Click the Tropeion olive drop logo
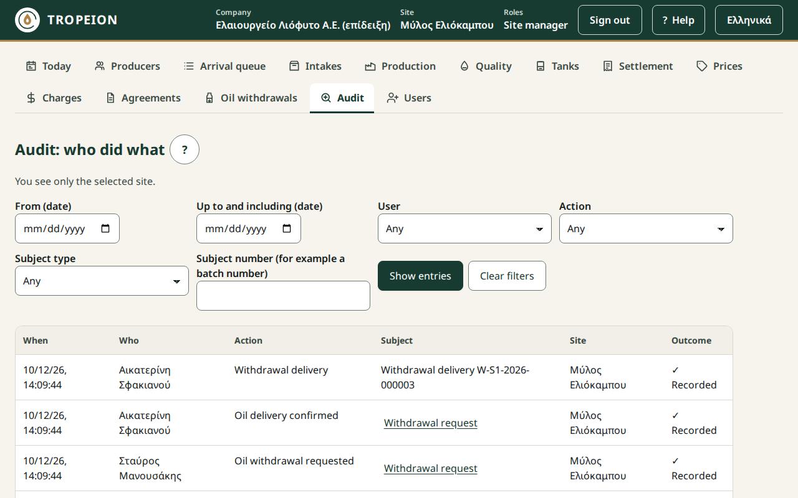This screenshot has width=798, height=498. 27,20
